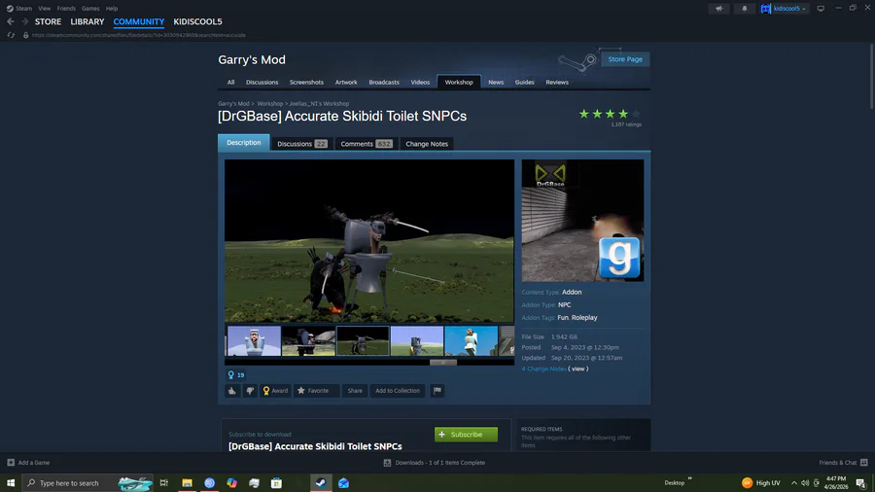This screenshot has height=492, width=875.
Task: Open Steam from the Windows taskbar
Action: point(321,482)
